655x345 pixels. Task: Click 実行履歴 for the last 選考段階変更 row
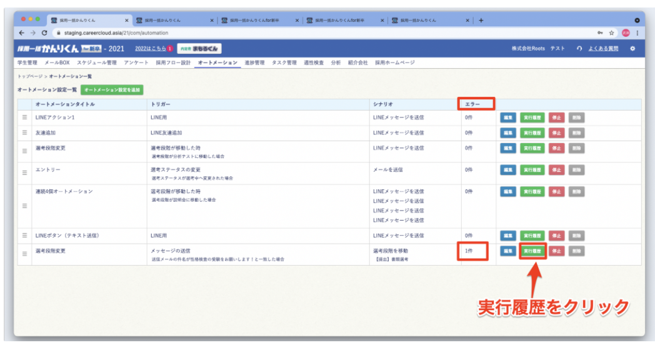[x=532, y=251]
